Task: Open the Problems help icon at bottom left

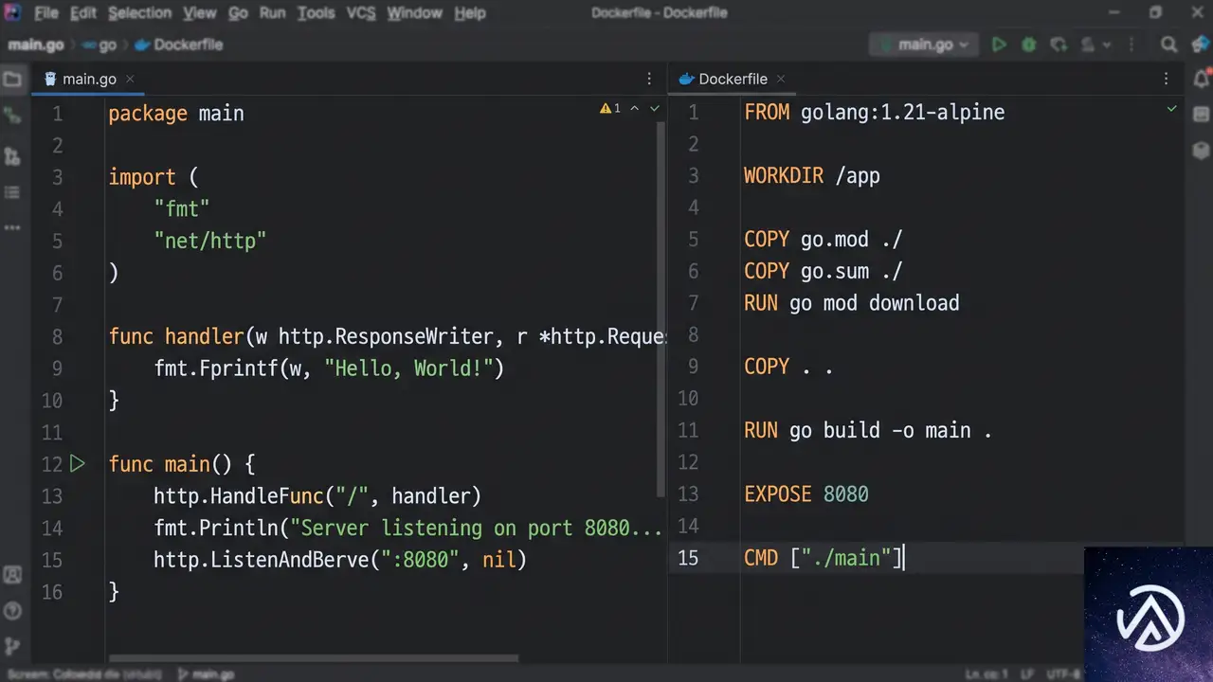Action: pyautogui.click(x=12, y=610)
